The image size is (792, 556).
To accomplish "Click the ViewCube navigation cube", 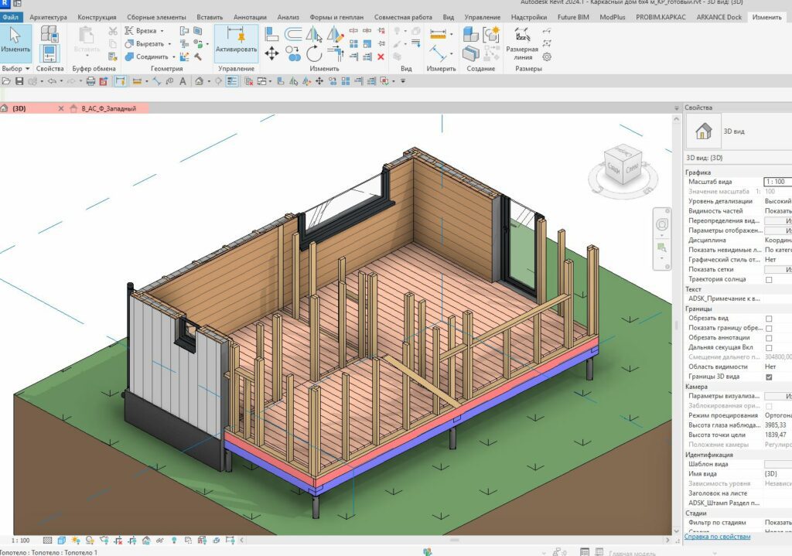I will point(622,165).
